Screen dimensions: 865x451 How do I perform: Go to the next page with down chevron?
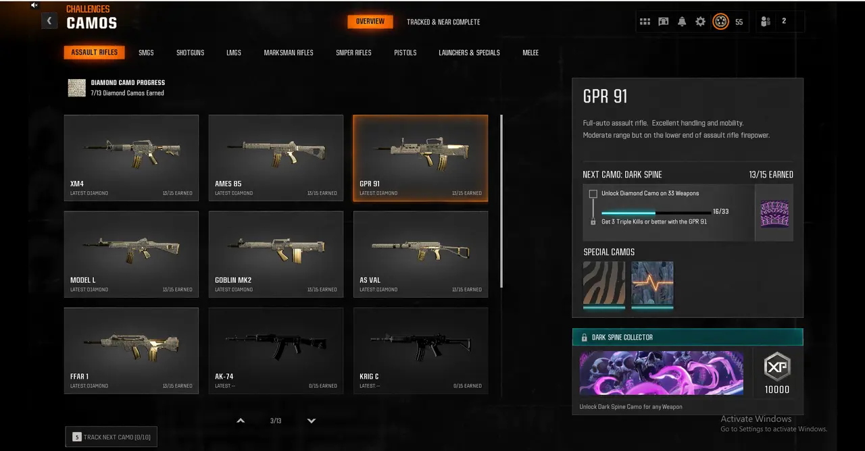(312, 421)
